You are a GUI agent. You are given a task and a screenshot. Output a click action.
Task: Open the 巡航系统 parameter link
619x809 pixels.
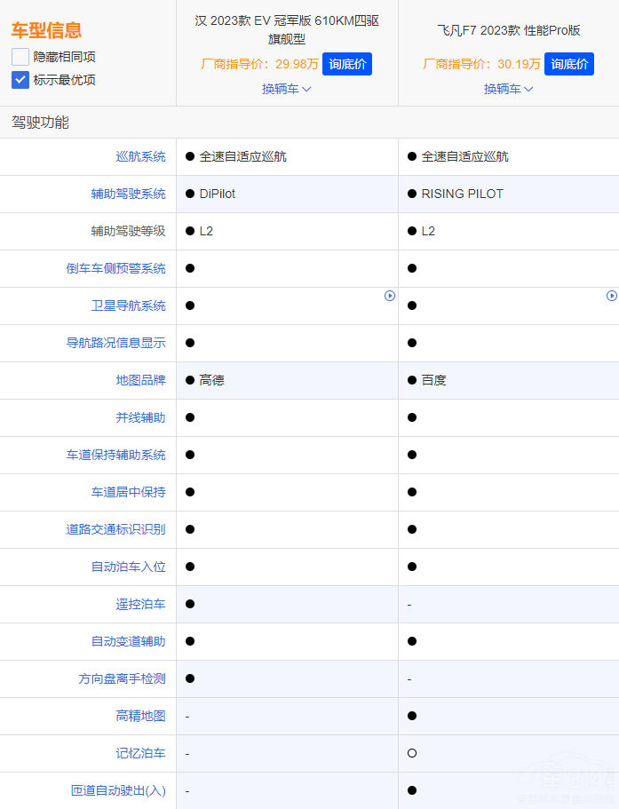click(x=140, y=156)
